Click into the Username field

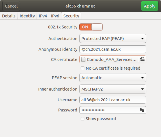[x=113, y=100]
